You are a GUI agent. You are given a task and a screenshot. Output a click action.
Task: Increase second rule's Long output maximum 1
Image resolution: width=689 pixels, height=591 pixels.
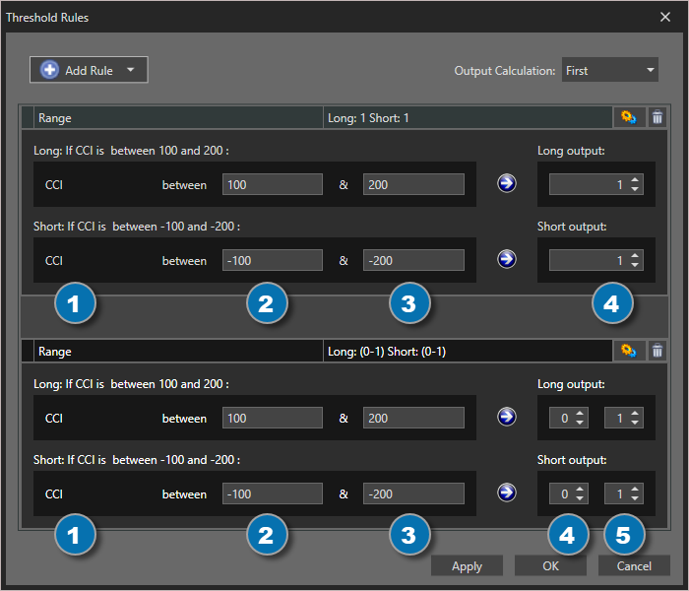point(635,413)
